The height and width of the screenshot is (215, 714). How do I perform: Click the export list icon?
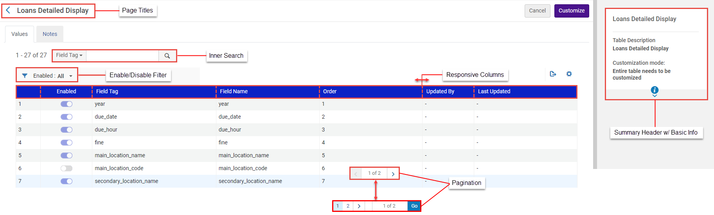pos(553,74)
